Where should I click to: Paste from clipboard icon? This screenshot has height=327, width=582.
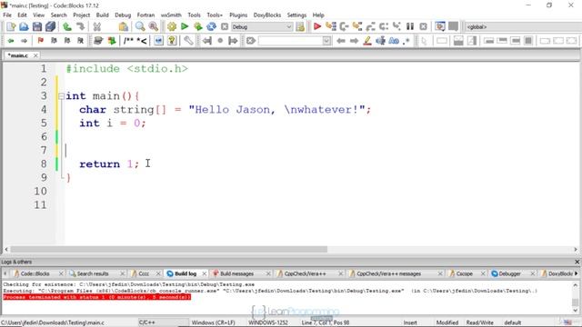[x=124, y=26]
